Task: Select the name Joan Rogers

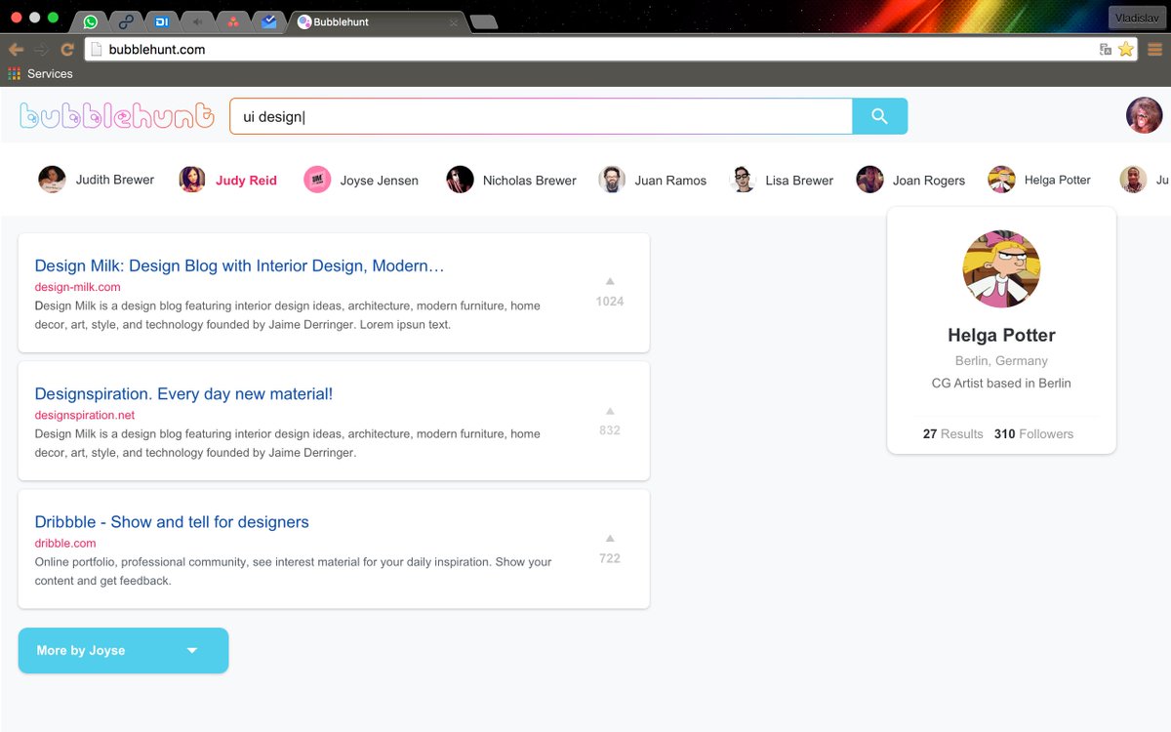Action: click(929, 180)
